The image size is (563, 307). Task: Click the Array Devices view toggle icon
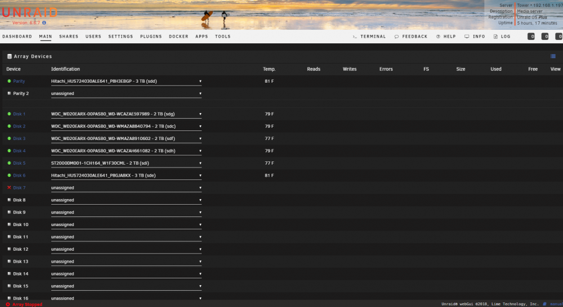click(x=553, y=56)
